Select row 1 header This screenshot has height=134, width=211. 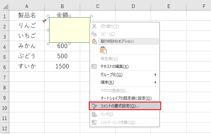point(4,15)
